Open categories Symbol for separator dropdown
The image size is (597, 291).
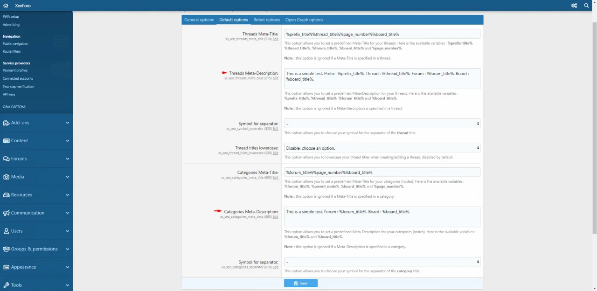tap(382, 262)
